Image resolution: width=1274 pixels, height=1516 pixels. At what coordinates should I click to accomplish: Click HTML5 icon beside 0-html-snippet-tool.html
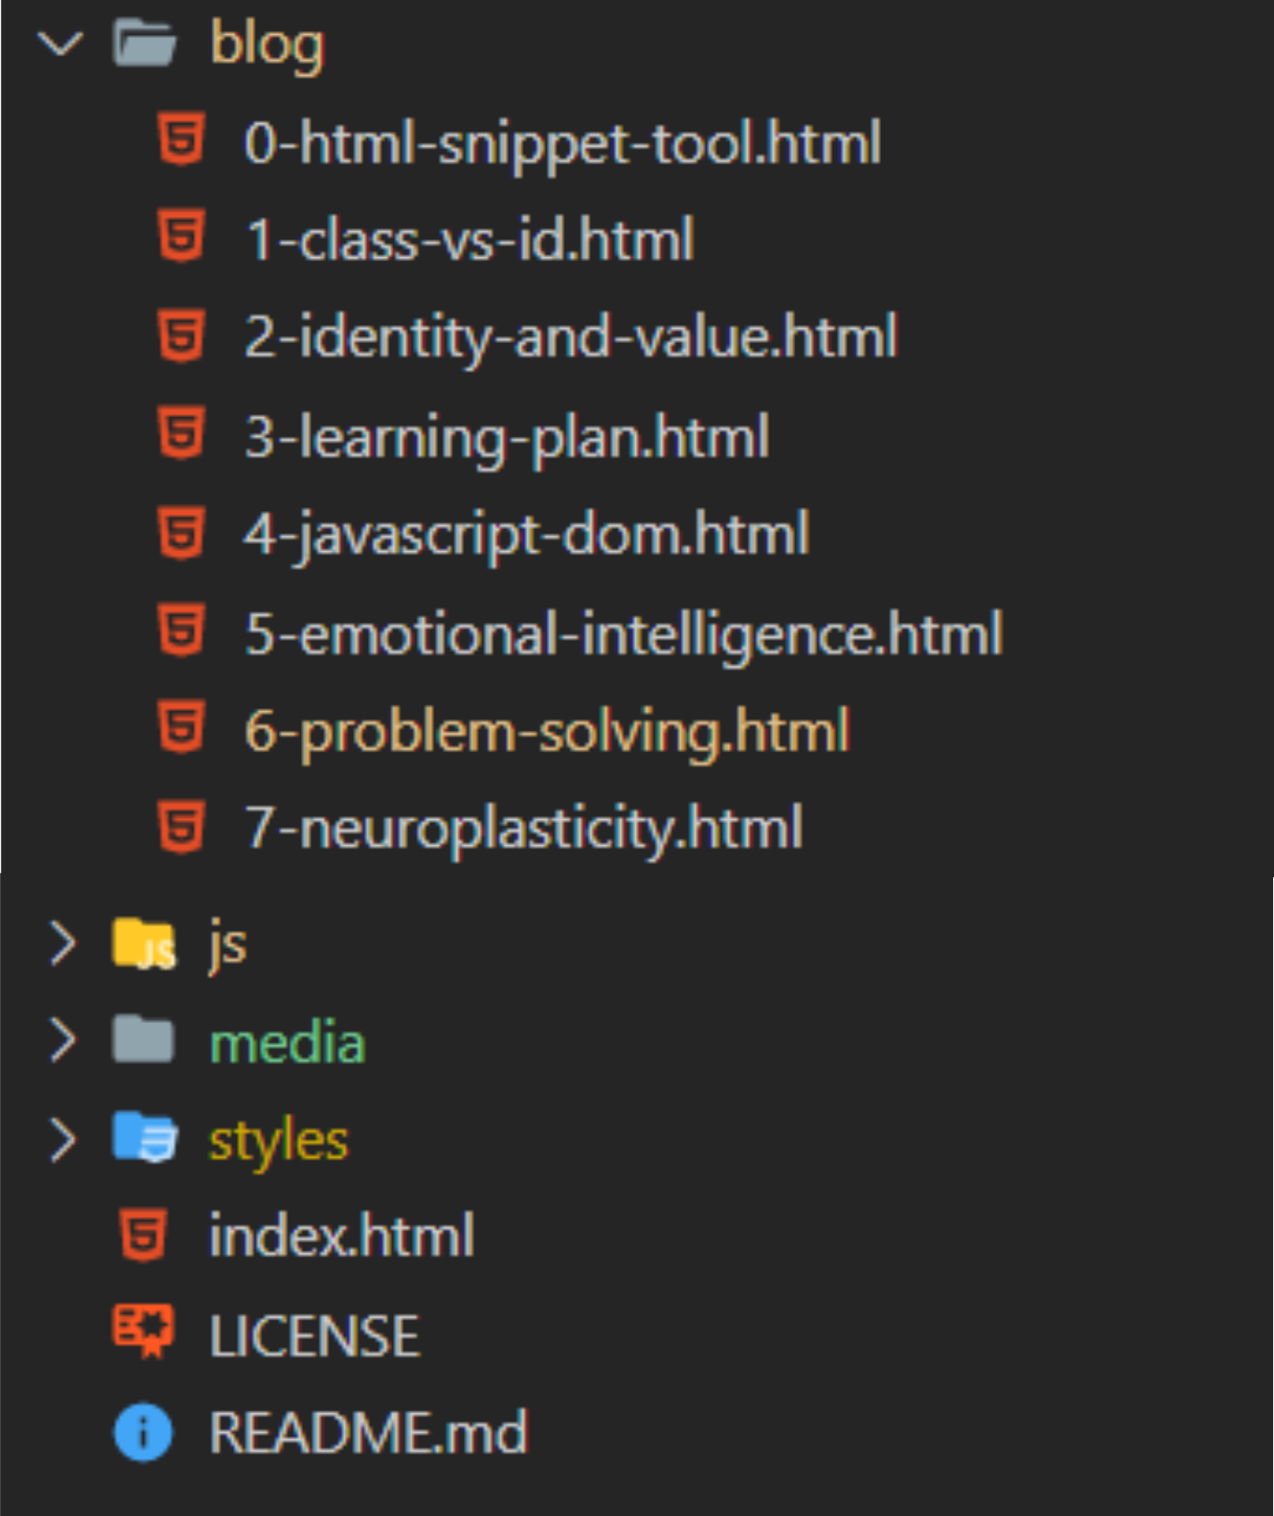181,139
